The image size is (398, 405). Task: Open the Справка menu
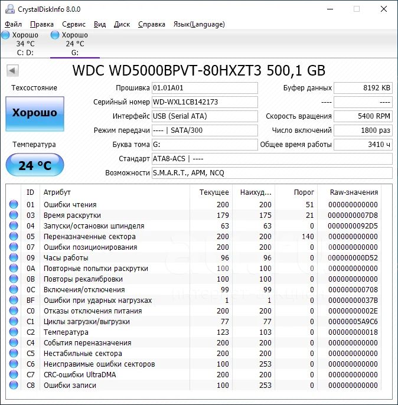(152, 24)
